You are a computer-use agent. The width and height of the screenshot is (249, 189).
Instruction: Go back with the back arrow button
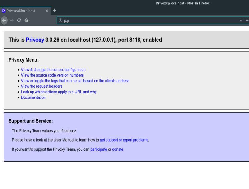point(4,21)
